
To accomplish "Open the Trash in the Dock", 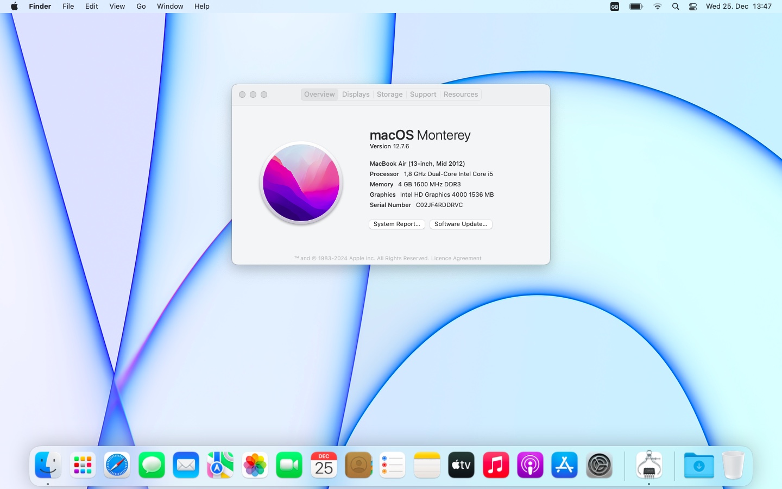I will (733, 465).
